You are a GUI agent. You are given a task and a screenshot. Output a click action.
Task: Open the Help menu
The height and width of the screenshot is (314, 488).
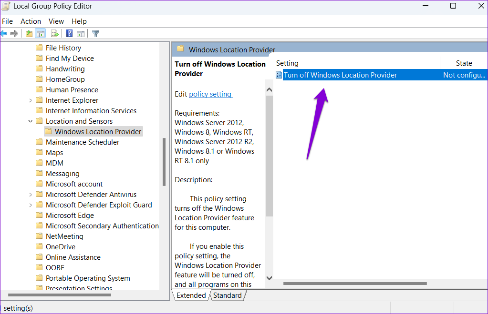coord(79,21)
